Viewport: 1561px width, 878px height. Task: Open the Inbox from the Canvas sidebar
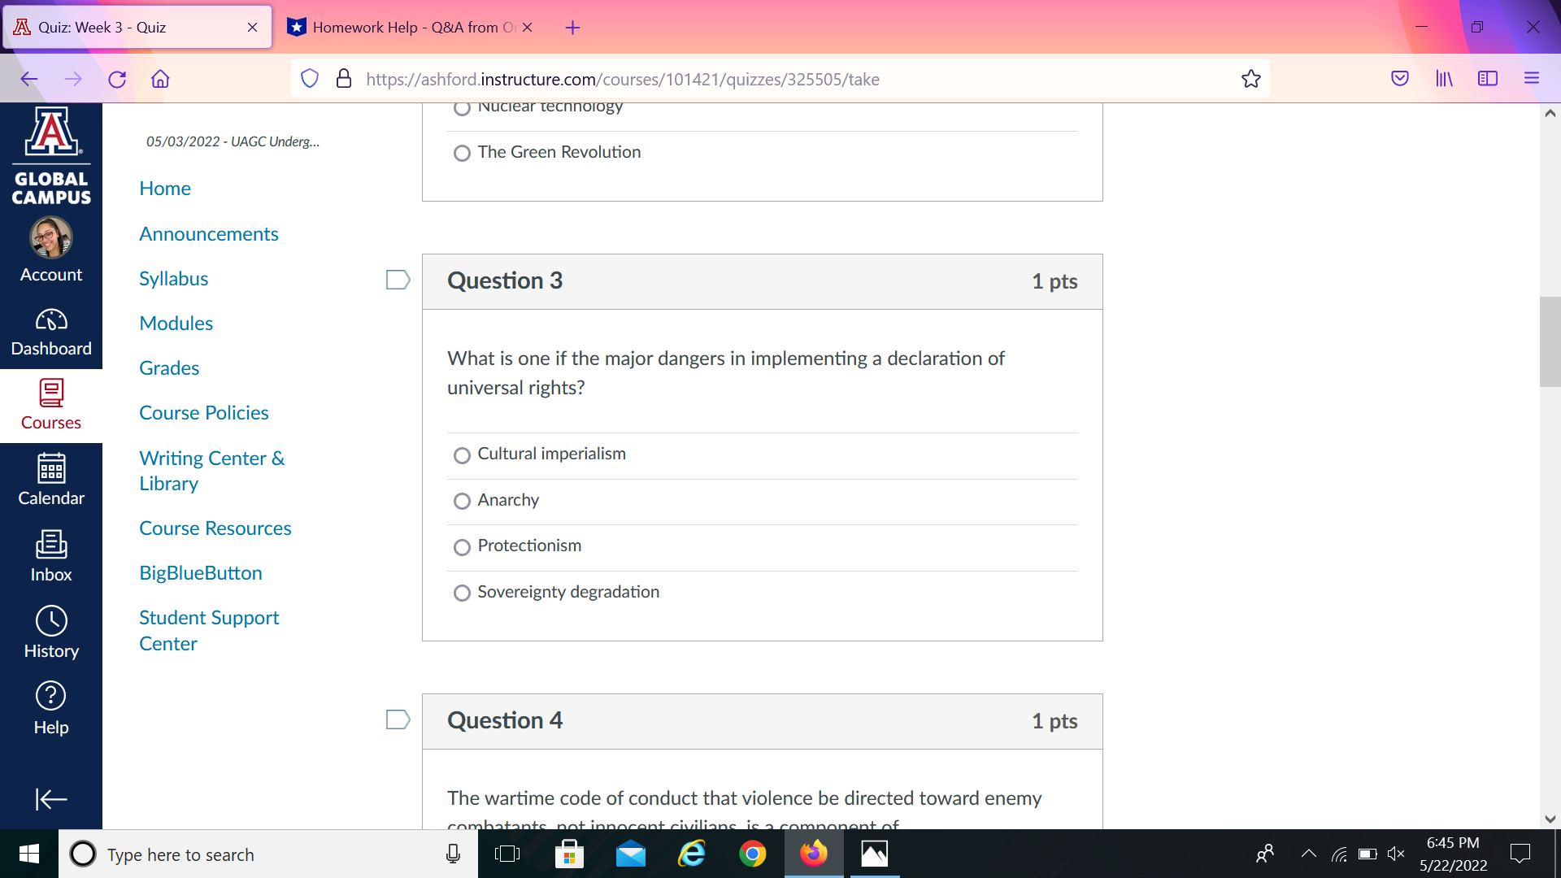tap(51, 555)
